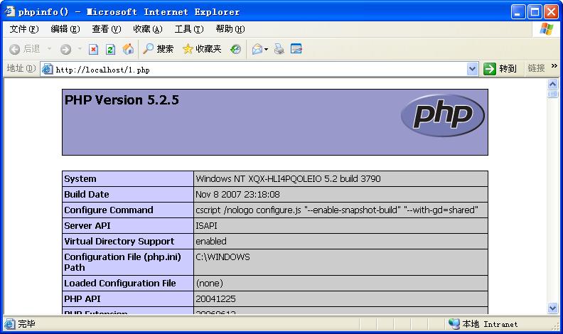
Task: Open the History icon in toolbar
Action: pyautogui.click(x=235, y=49)
